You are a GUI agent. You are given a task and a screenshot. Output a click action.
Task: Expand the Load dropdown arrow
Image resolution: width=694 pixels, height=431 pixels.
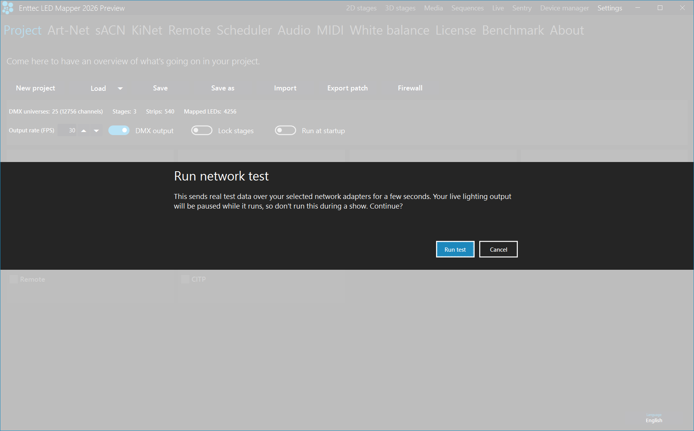pyautogui.click(x=120, y=89)
